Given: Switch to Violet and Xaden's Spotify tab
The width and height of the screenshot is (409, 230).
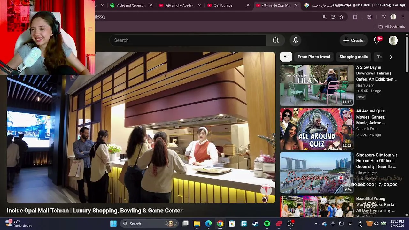Looking at the screenshot, I should [128, 5].
